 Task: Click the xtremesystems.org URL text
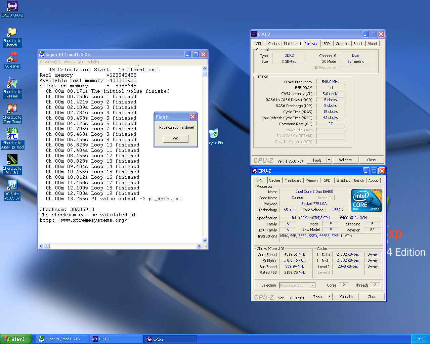tap(84, 220)
